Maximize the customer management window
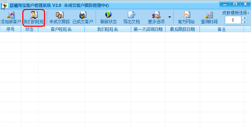 coord(235,4)
